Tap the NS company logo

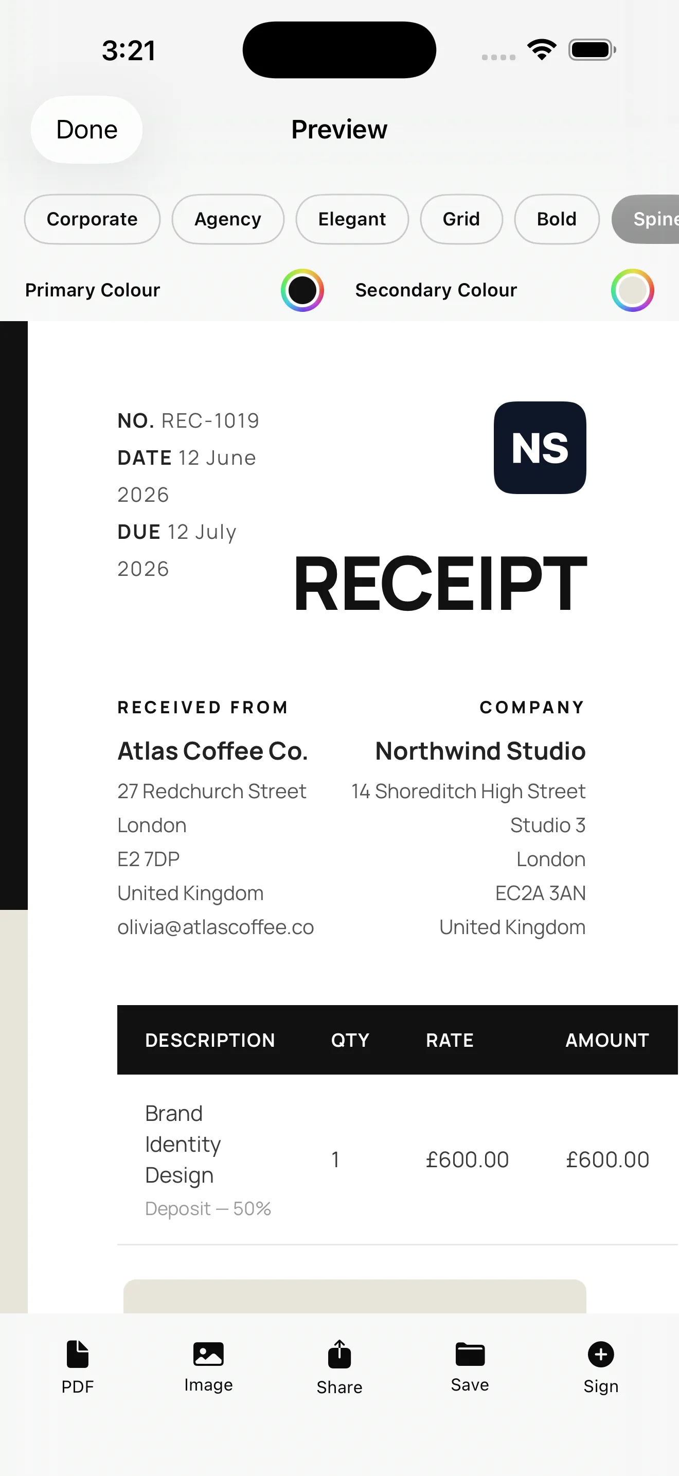[x=540, y=448]
